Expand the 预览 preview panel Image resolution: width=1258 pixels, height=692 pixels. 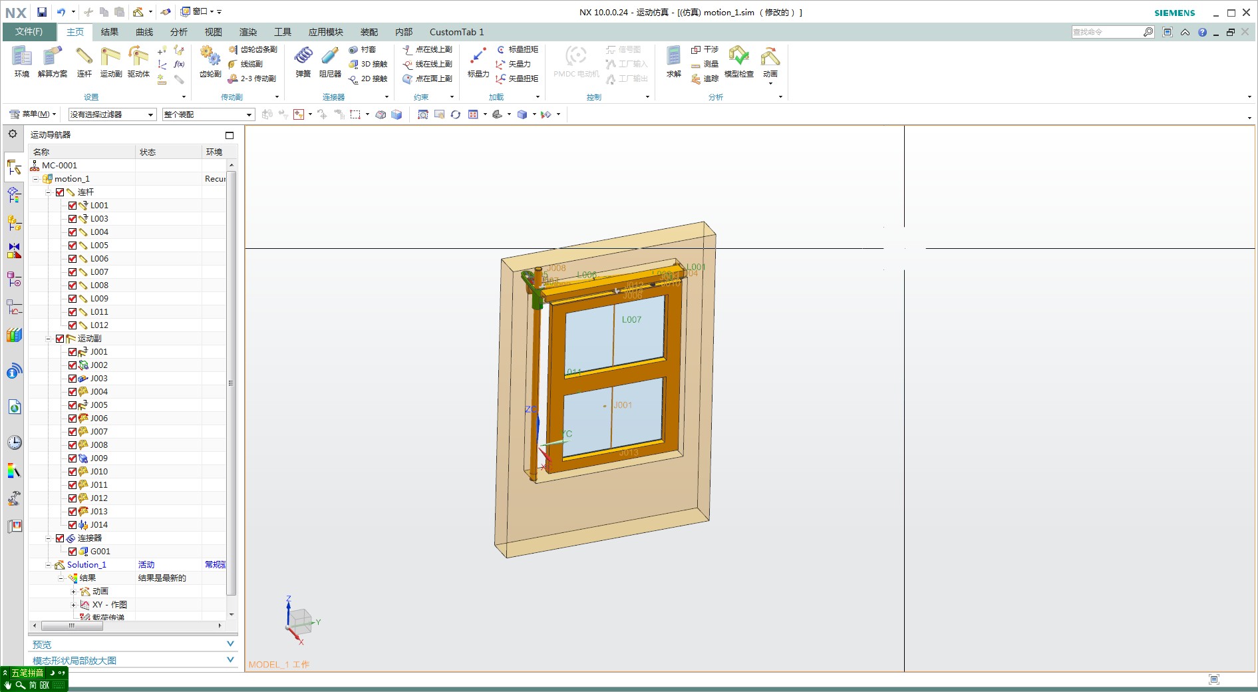[230, 644]
